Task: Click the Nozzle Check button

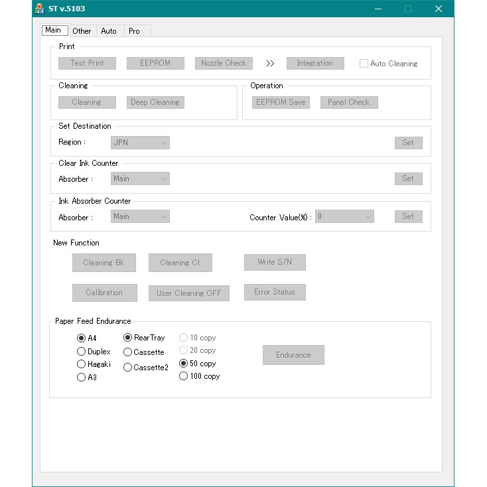Action: tap(224, 63)
